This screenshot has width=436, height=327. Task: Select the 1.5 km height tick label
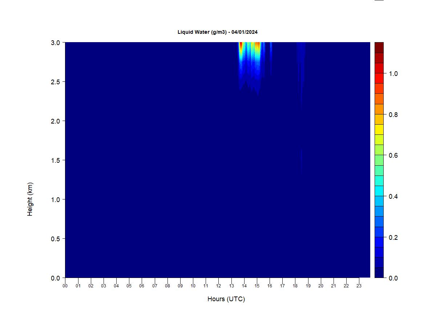pos(56,160)
